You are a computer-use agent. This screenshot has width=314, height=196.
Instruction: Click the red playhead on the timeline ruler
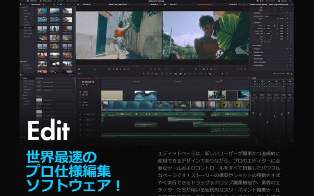point(222,81)
